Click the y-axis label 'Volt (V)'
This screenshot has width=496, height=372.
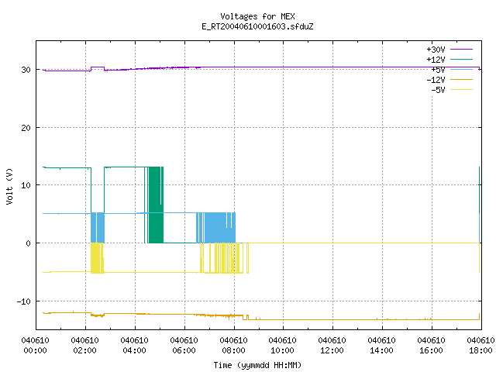(x=9, y=186)
